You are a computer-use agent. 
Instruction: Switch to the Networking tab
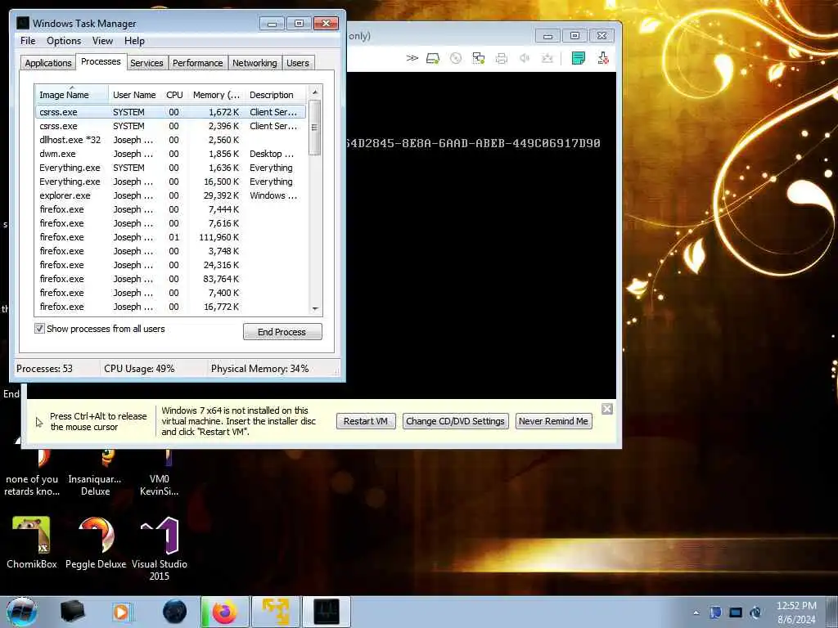(255, 63)
